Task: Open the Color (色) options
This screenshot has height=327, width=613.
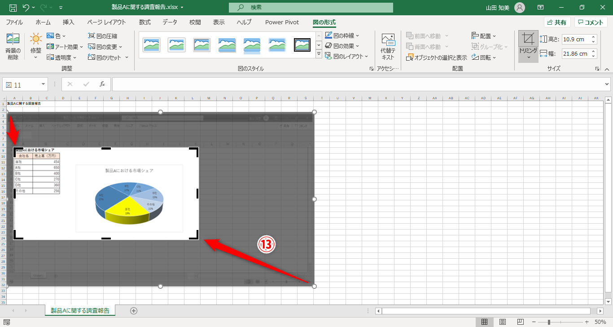Action: [x=56, y=36]
